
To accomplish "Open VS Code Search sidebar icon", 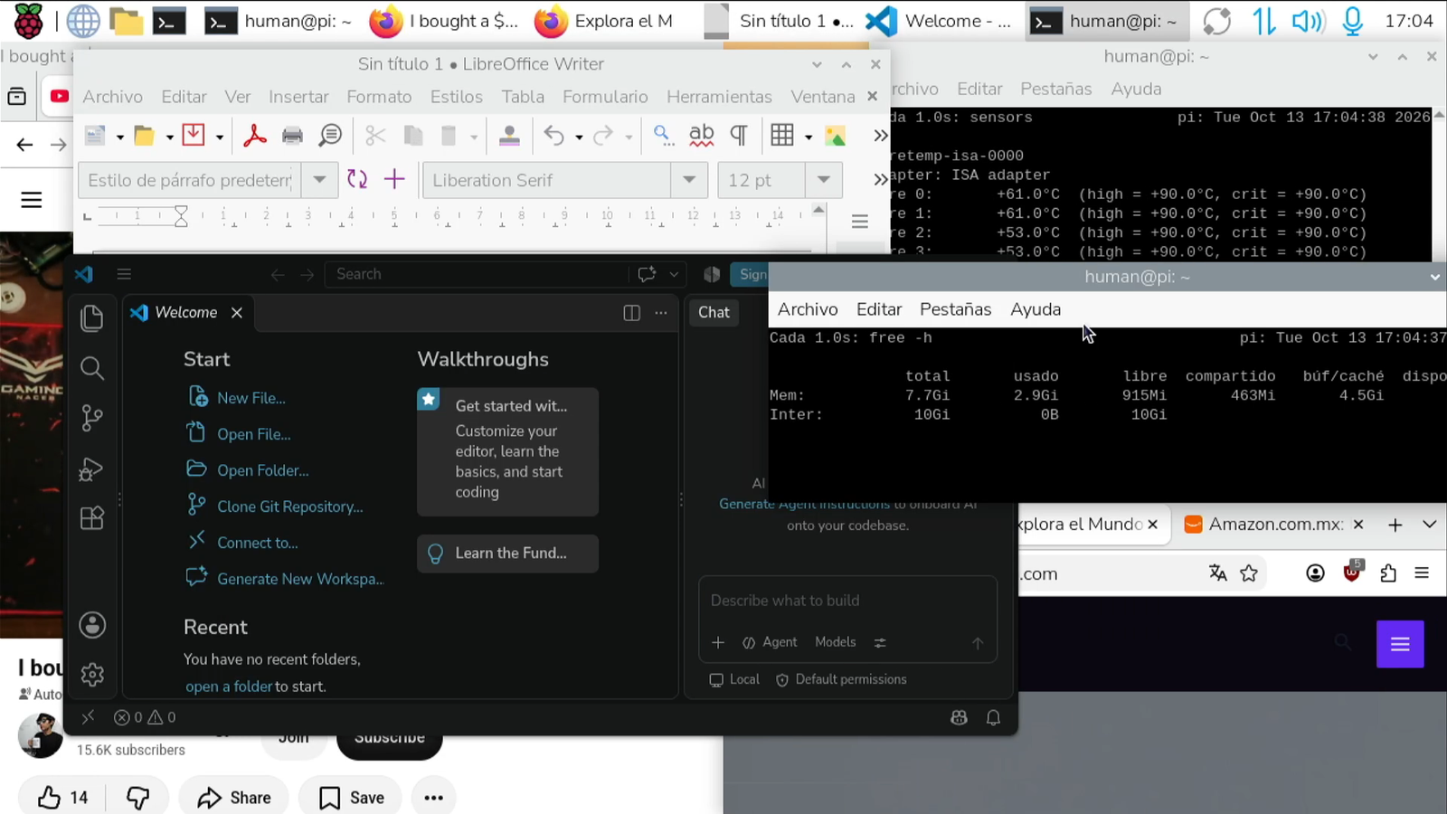I will point(92,368).
